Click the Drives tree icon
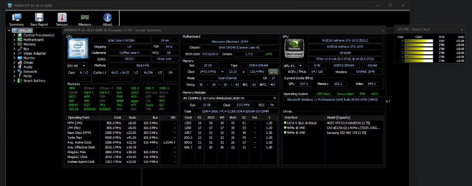Image resolution: width=472 pixels, height=186 pixels. tap(20, 63)
